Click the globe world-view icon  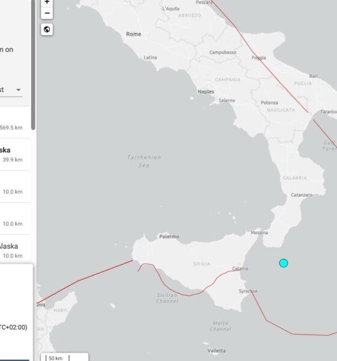pyautogui.click(x=47, y=29)
